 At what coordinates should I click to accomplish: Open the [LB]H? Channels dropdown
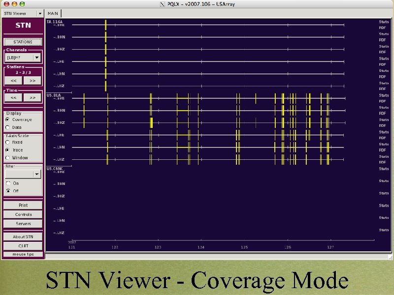[x=36, y=58]
